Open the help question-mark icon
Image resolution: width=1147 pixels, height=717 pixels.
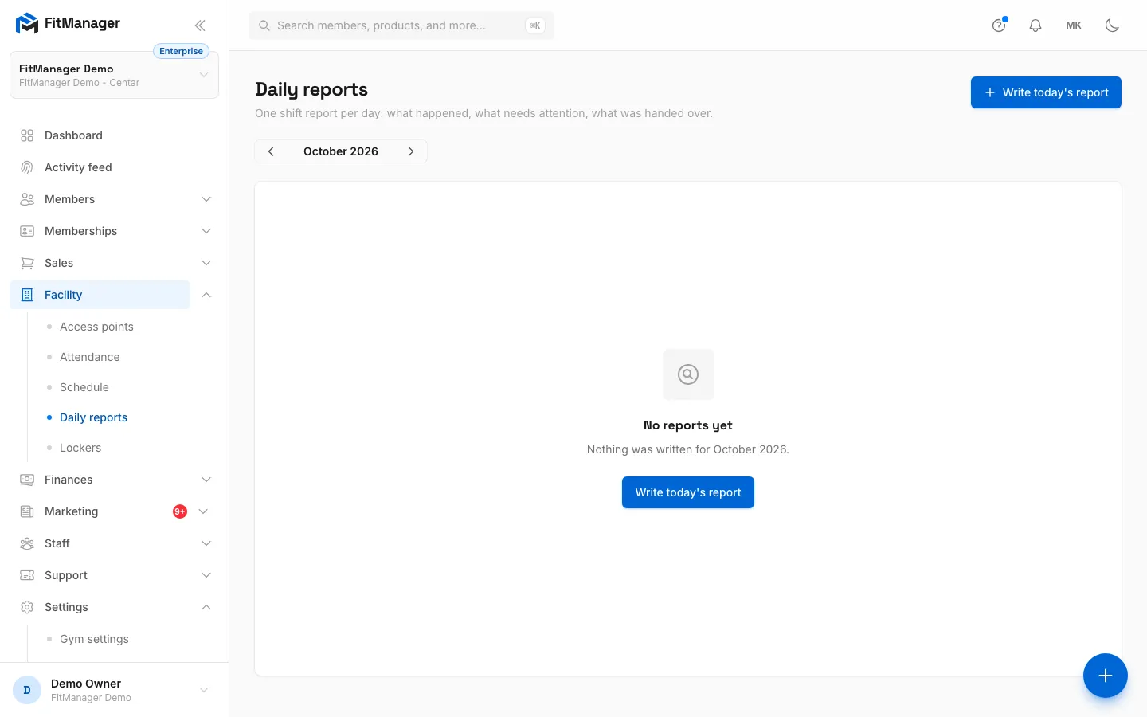[999, 25]
